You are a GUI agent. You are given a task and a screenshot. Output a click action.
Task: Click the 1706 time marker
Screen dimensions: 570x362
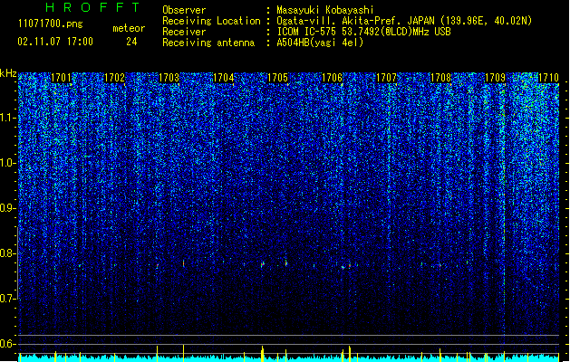coord(332,78)
